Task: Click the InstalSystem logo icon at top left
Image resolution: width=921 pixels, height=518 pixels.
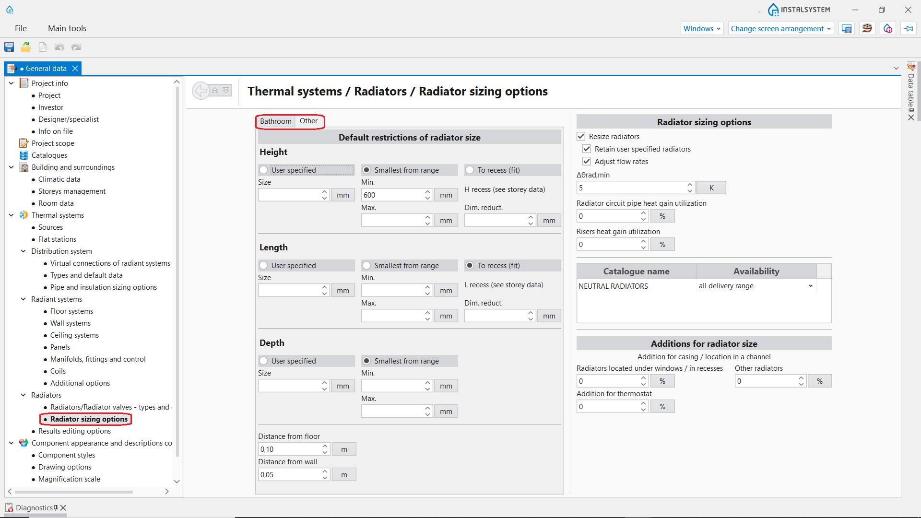Action: tap(10, 10)
